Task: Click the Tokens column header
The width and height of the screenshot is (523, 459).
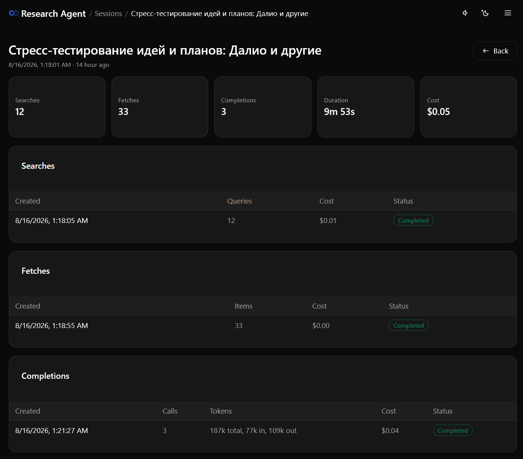Action: [221, 411]
